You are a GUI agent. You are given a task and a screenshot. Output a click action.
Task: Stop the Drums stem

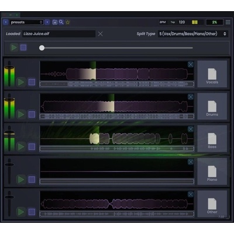tap(32, 114)
